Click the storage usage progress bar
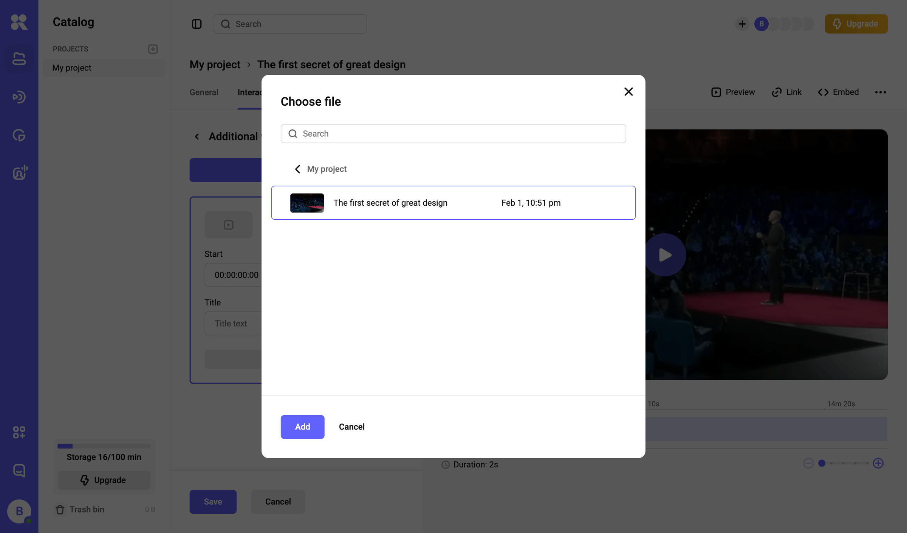 click(x=104, y=446)
